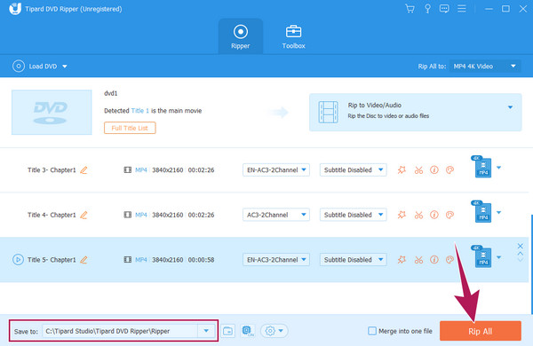Click the register key icon
The height and width of the screenshot is (346, 533).
point(427,9)
